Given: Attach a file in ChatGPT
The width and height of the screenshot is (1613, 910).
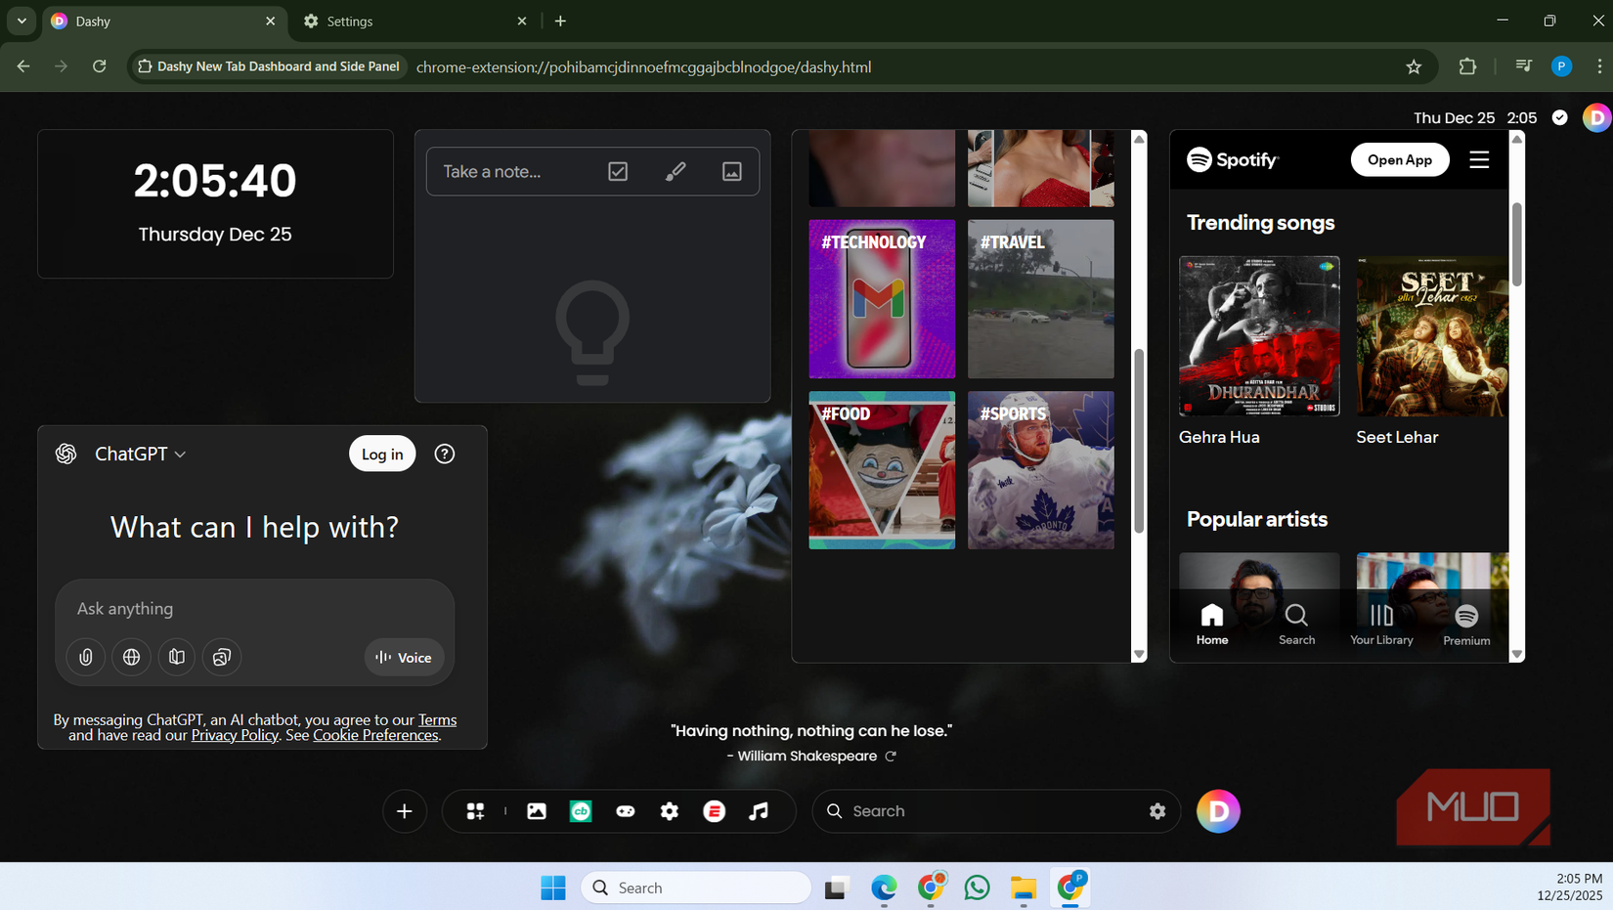Looking at the screenshot, I should click(x=85, y=657).
